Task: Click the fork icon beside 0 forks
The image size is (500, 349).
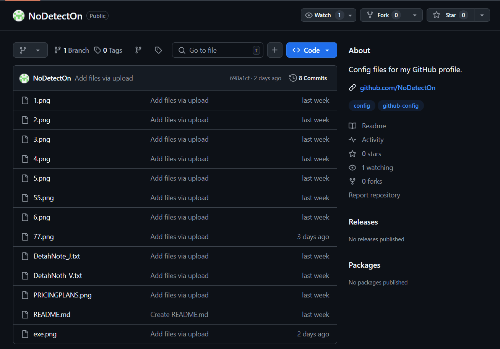Action: 352,181
